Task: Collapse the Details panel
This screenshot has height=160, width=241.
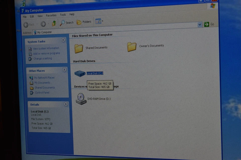Action: pyautogui.click(x=66, y=104)
